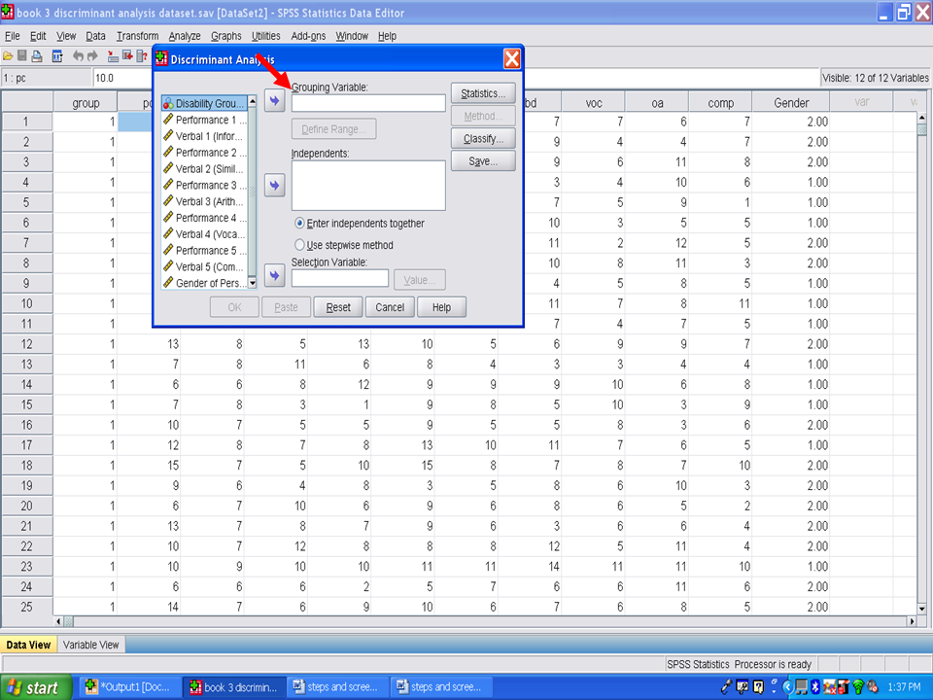Select Use stepwise method option
Viewport: 933px width, 700px height.
pyautogui.click(x=300, y=245)
